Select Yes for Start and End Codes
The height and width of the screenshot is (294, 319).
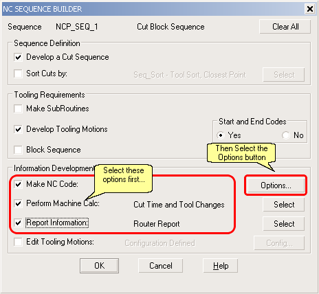pyautogui.click(x=221, y=135)
